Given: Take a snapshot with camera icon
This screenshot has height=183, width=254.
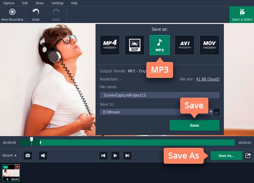Looking at the screenshot, I should [x=28, y=155].
